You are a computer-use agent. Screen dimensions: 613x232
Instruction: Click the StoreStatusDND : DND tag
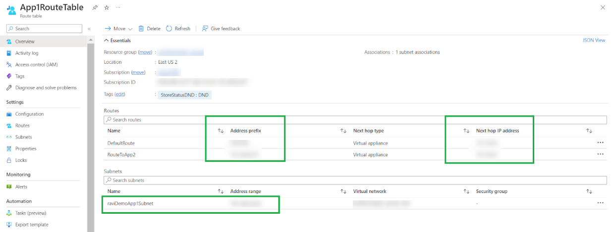(184, 94)
